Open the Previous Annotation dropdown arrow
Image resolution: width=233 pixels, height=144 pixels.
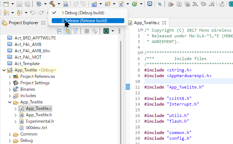click(x=26, y=13)
